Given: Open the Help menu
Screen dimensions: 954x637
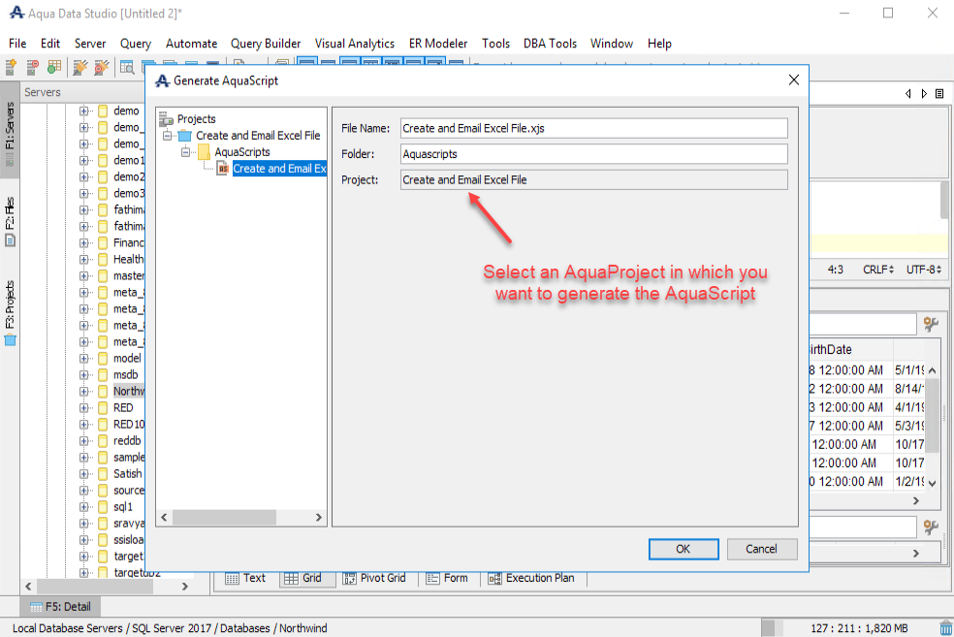Looking at the screenshot, I should click(x=659, y=44).
